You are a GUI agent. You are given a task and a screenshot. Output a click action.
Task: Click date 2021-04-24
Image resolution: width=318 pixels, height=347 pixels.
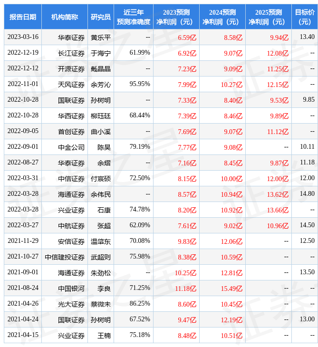(x=23, y=319)
